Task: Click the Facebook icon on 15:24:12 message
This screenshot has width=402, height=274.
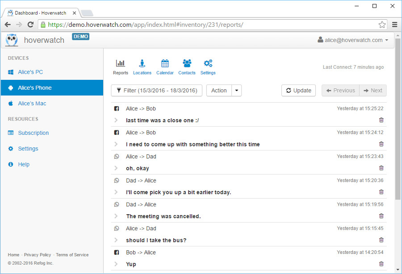Action: pos(117,133)
